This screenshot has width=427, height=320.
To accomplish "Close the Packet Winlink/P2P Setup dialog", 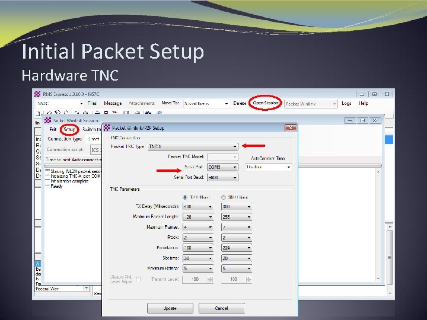I will 290,128.
